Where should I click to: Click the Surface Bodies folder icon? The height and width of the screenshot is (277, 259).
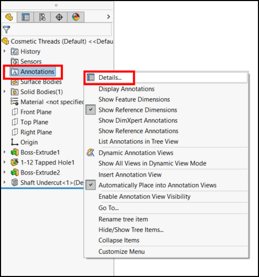point(15,82)
